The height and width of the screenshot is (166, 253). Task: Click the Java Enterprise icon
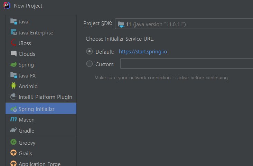coord(13,32)
